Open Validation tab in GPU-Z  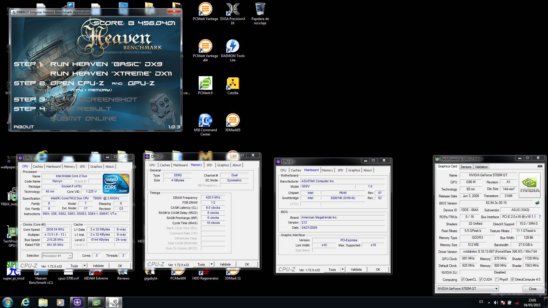coord(481,167)
